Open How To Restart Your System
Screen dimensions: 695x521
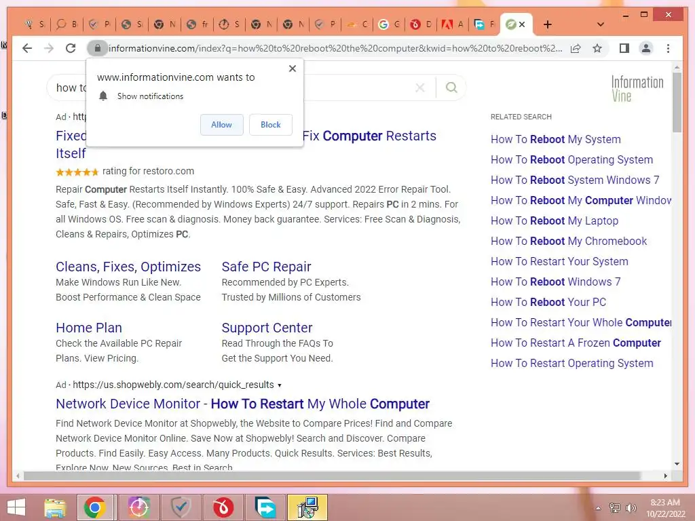coord(559,261)
